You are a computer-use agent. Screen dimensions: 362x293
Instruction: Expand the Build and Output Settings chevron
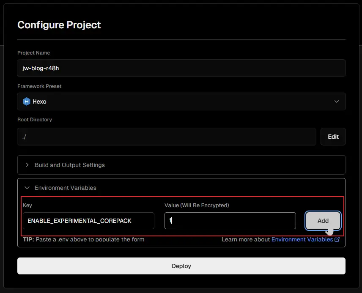pyautogui.click(x=27, y=165)
